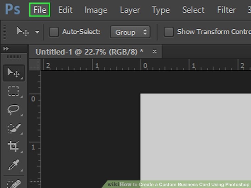Expand the toolbox with the double-arrow
Image resolution: width=251 pixels, height=188 pixels.
pos(6,49)
